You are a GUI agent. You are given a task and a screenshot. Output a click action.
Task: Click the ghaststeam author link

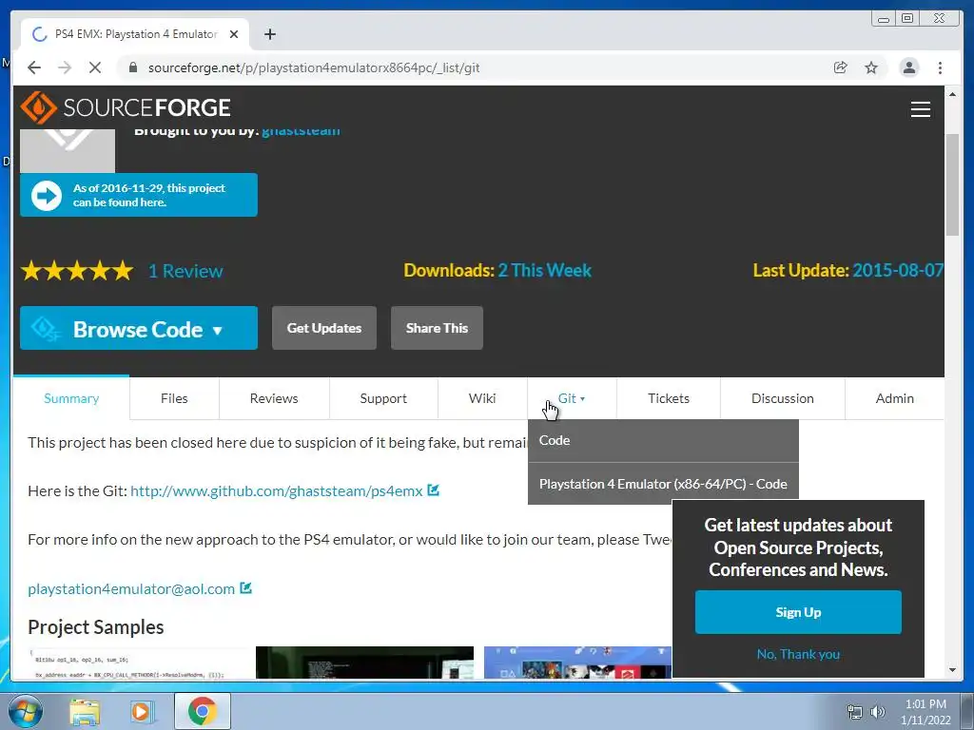[x=301, y=131]
